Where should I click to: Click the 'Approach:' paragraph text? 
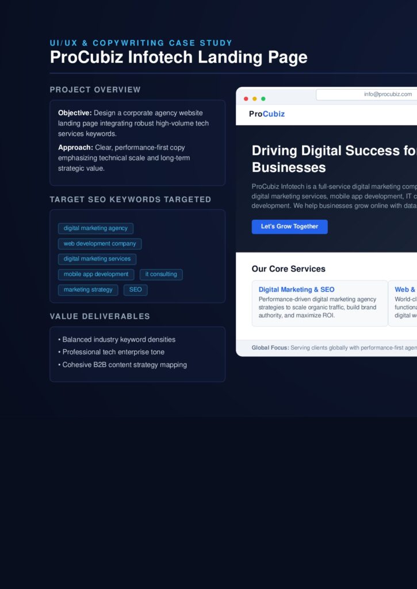click(124, 158)
